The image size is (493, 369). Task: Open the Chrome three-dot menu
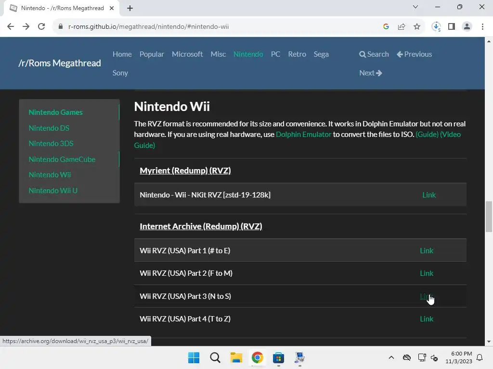click(482, 27)
